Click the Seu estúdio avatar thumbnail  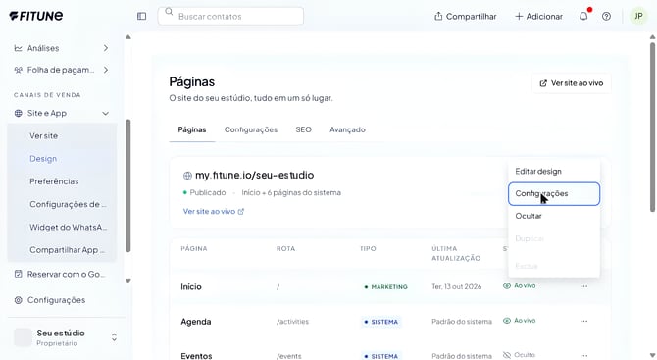tap(23, 337)
